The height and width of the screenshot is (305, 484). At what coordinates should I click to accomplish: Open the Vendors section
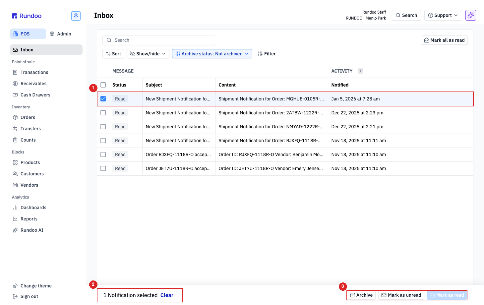pyautogui.click(x=46, y=185)
